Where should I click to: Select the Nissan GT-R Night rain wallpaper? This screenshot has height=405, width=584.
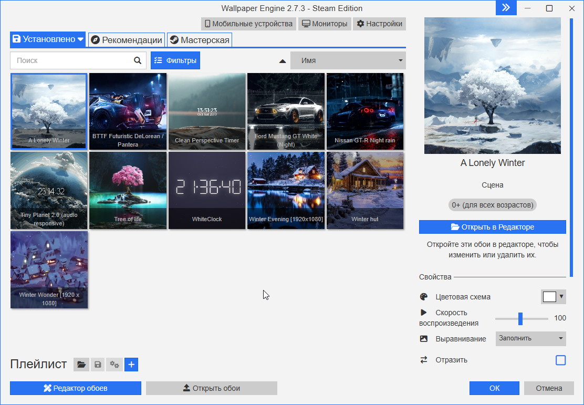[x=364, y=111]
